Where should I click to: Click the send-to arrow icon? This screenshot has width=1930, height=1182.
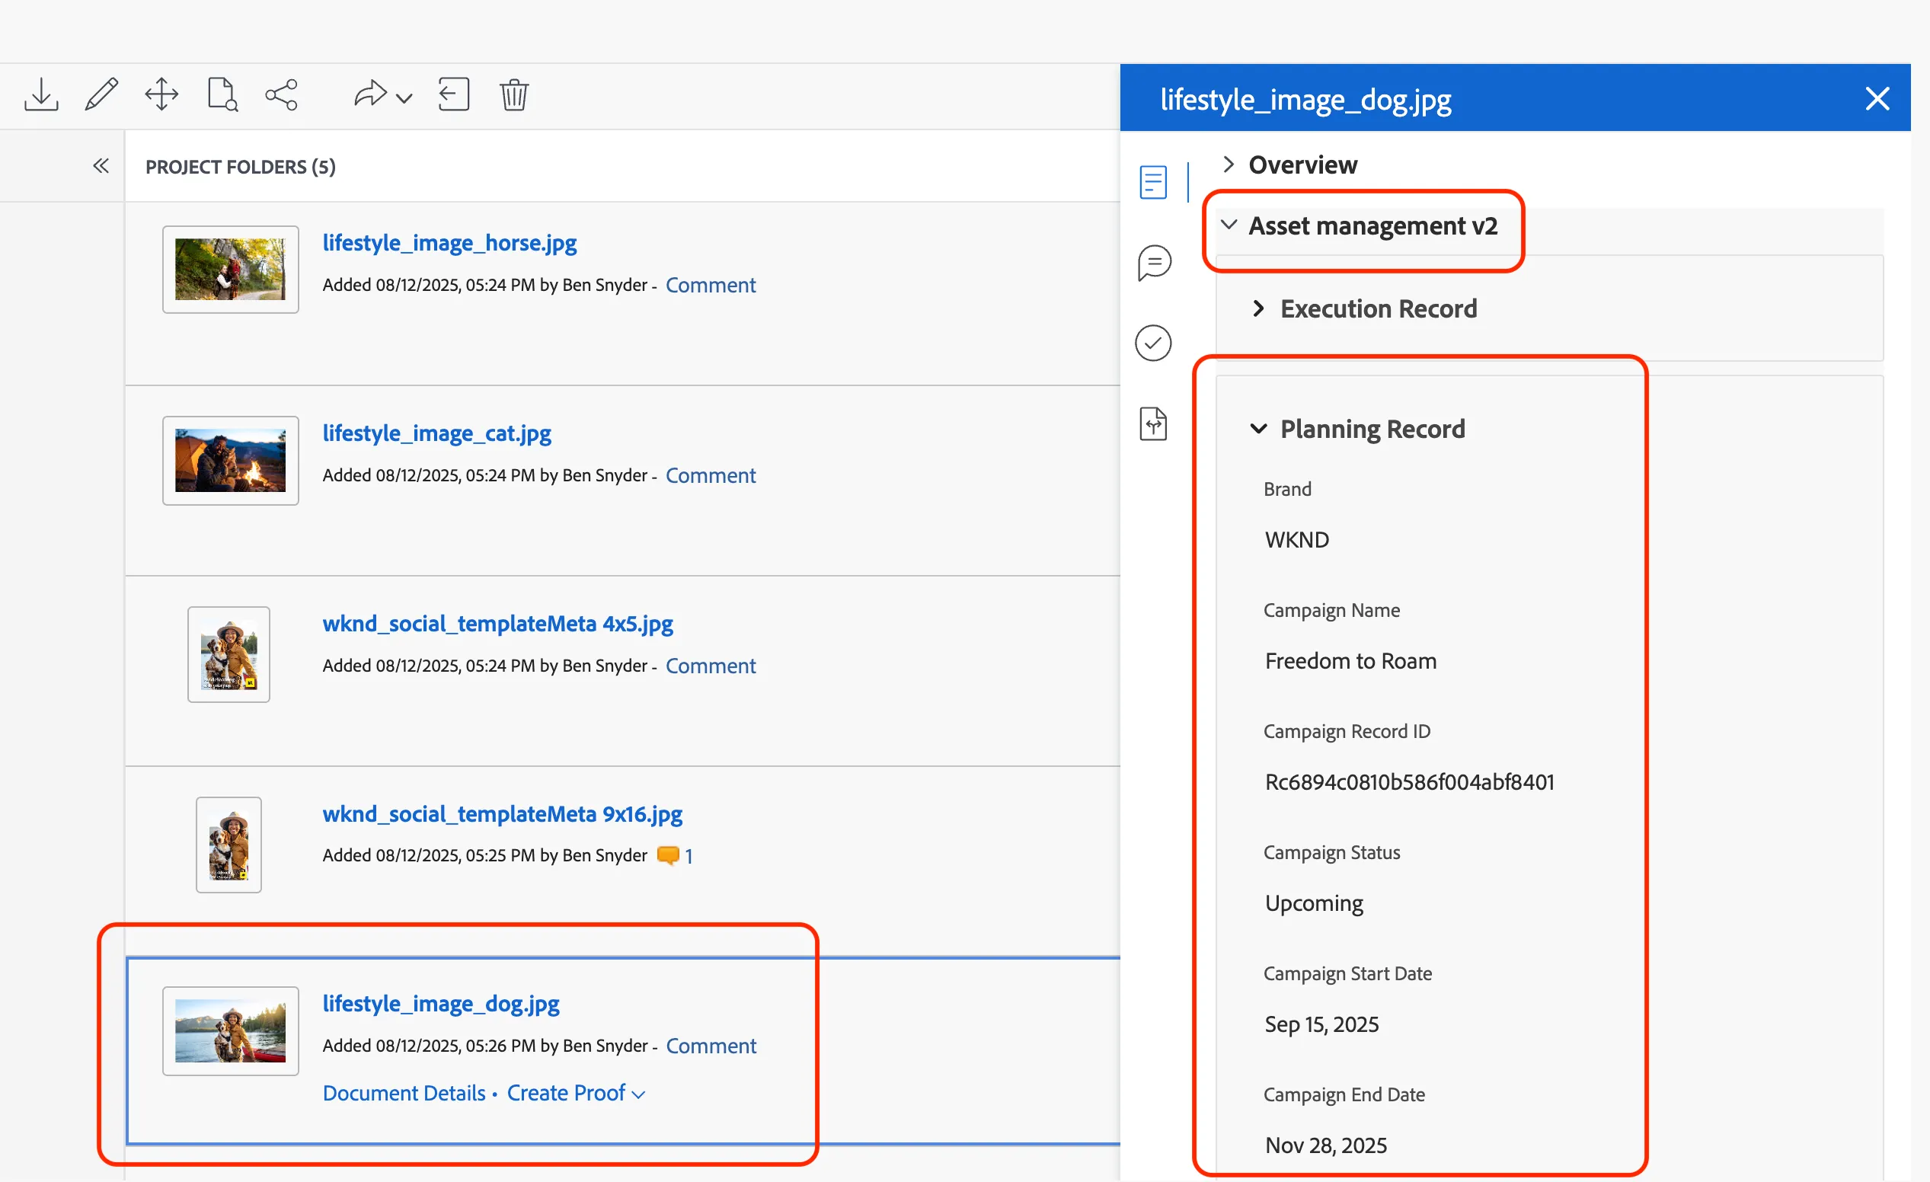[x=370, y=94]
